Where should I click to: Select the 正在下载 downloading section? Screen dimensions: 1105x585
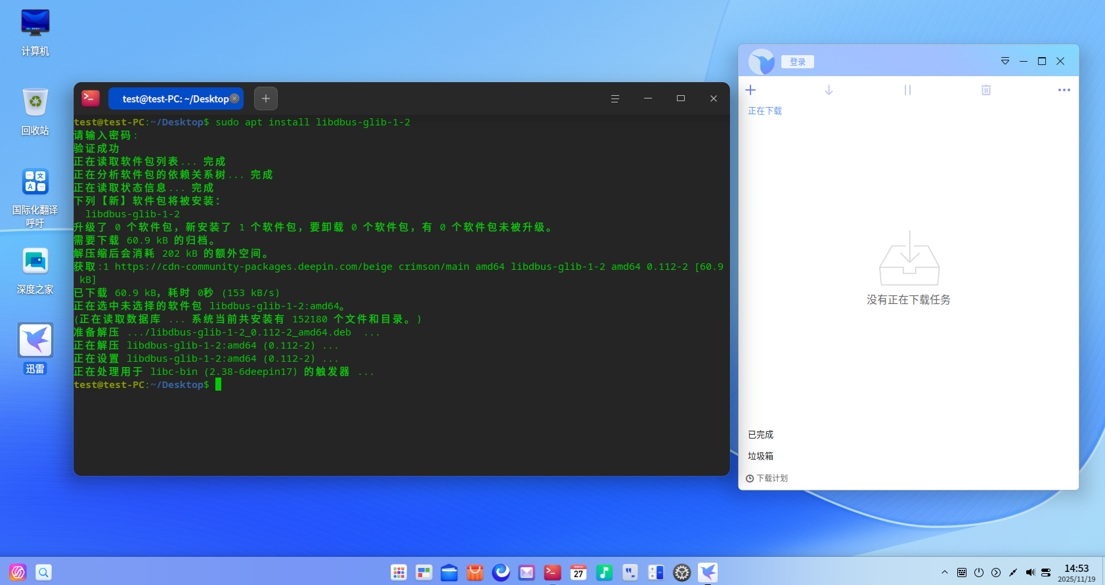[765, 111]
